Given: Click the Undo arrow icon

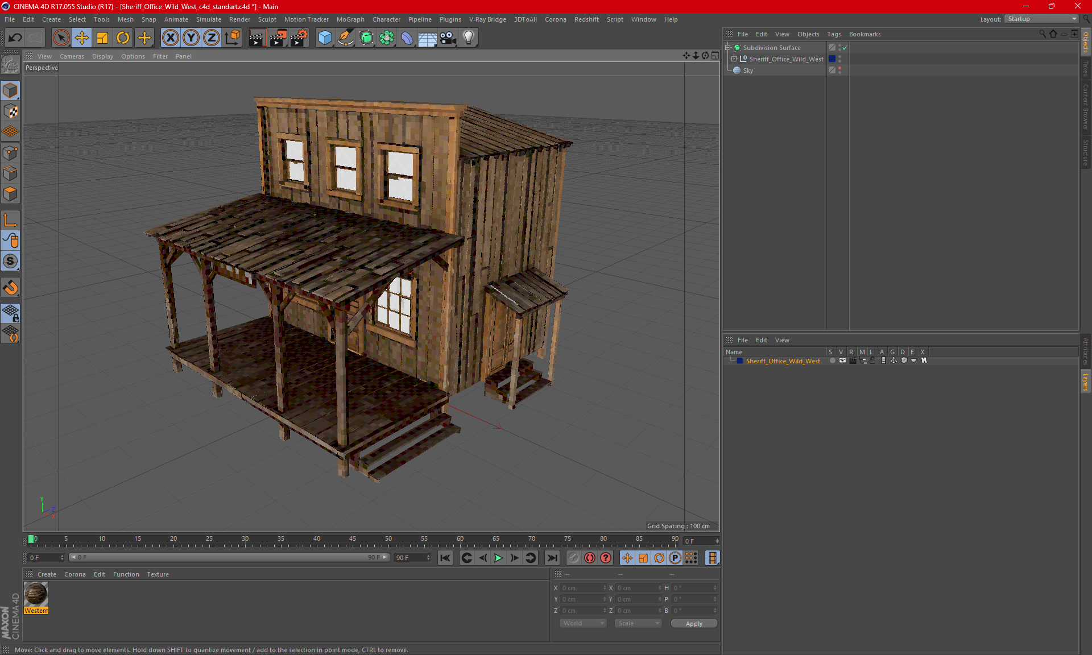Looking at the screenshot, I should (15, 38).
